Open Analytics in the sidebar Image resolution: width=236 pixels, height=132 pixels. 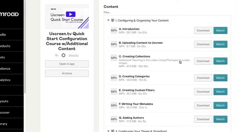[12, 80]
